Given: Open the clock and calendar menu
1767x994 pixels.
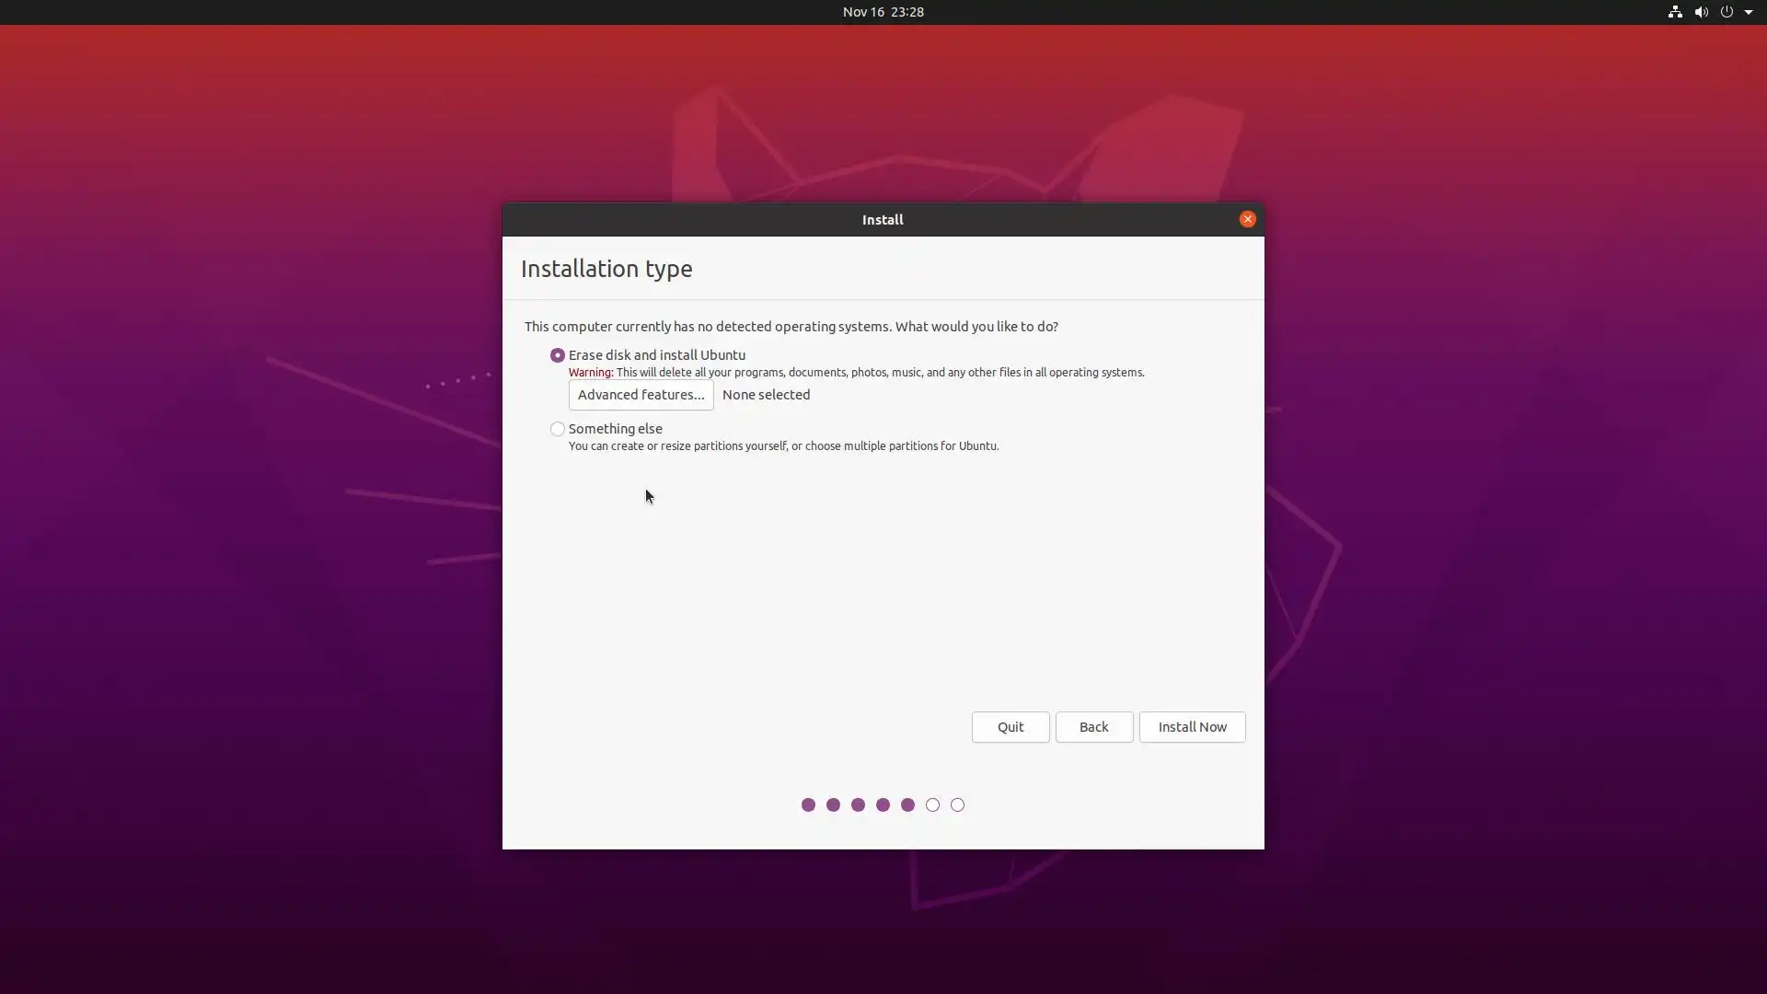Looking at the screenshot, I should coord(883,12).
